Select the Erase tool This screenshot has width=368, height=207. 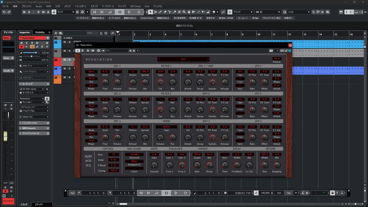[x=165, y=12]
